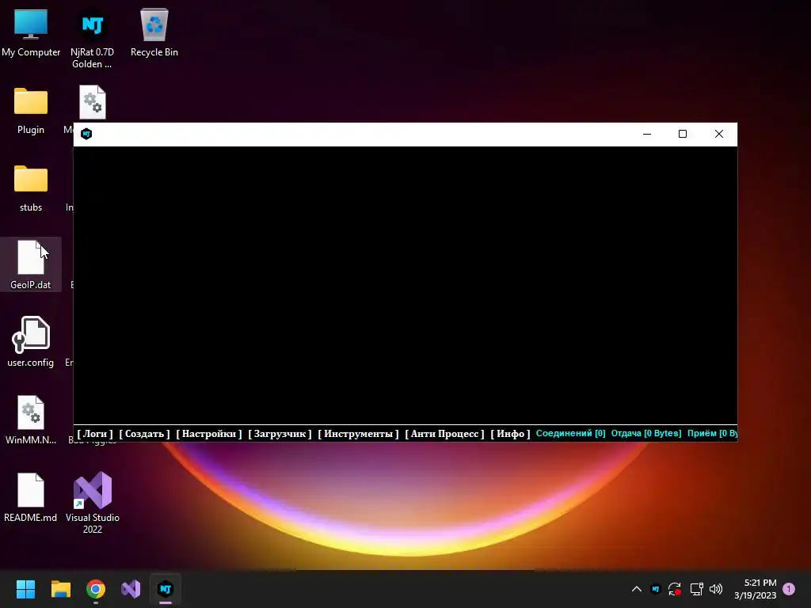The image size is (811, 608).
Task: Open the Логи menu
Action: [x=95, y=434]
